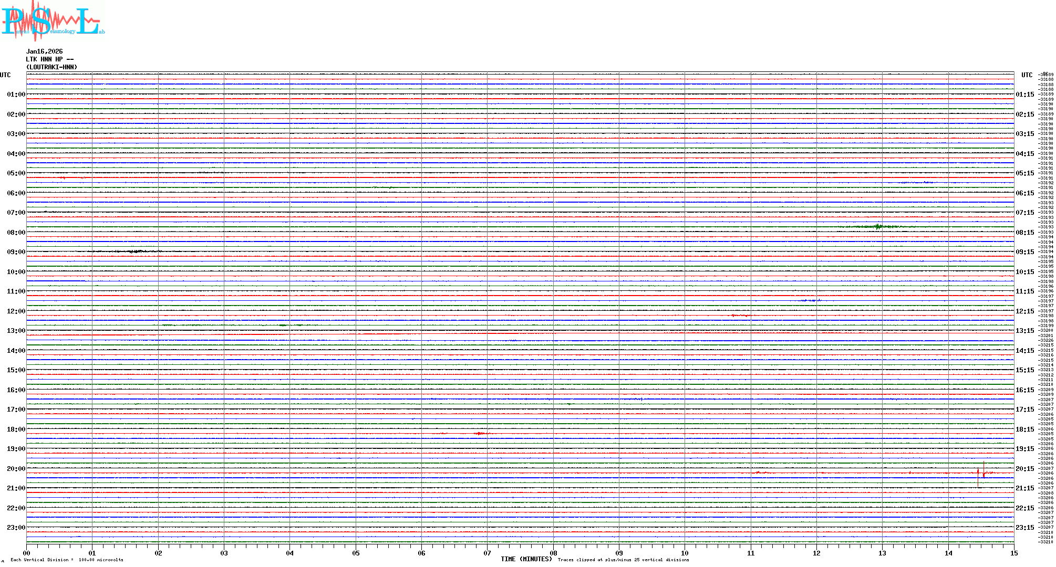Viewport: 1056px width, 567px height.
Task: Click the traces clipped footnote text
Action: pos(623,560)
